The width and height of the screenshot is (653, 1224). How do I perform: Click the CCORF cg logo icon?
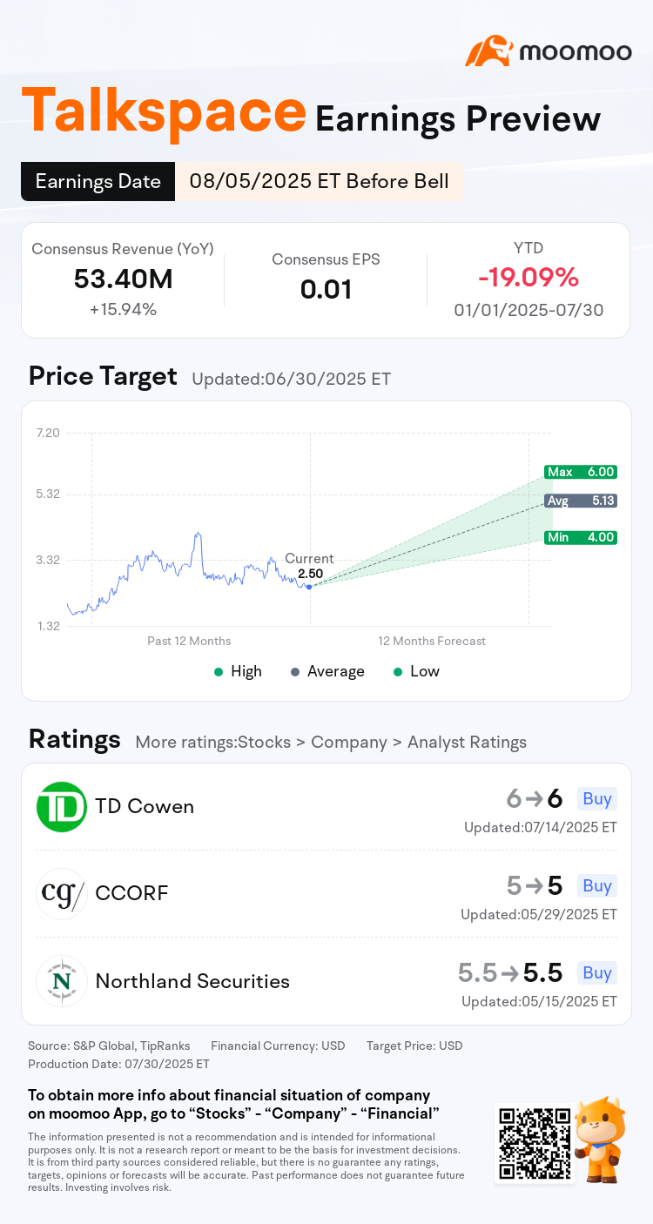62,894
